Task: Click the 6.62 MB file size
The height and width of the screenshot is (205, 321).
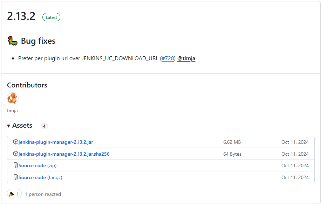Action: [x=232, y=142]
